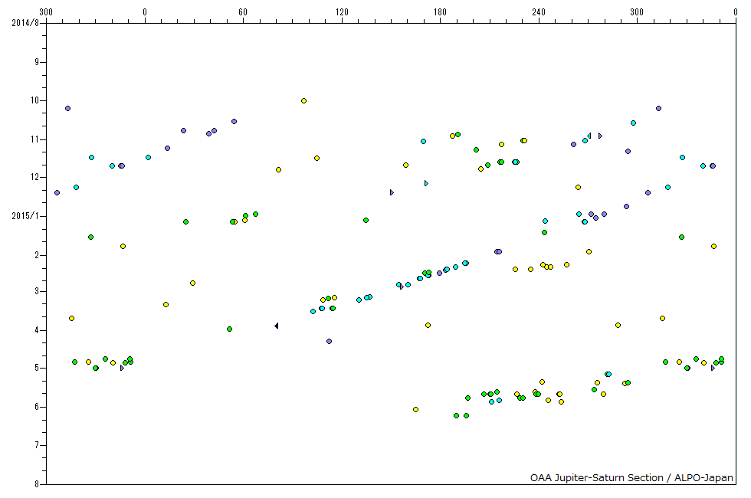This screenshot has width=751, height=498.
Task: Select the lone green point at 2015/1 near longitude 135
Action: click(x=366, y=221)
